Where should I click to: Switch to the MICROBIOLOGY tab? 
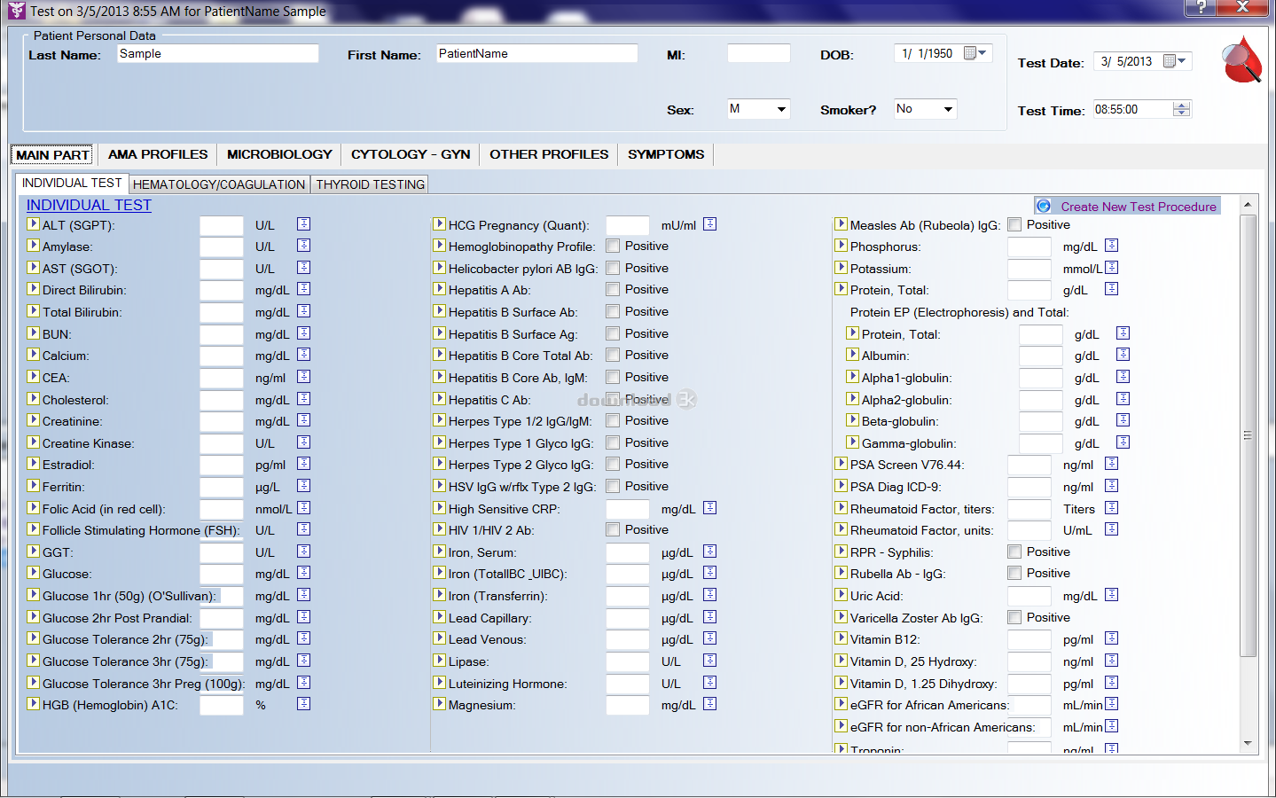(279, 154)
